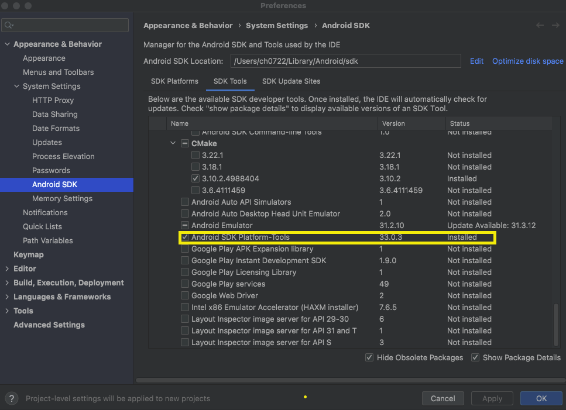Click the Cancel button
566x410 pixels.
click(442, 398)
